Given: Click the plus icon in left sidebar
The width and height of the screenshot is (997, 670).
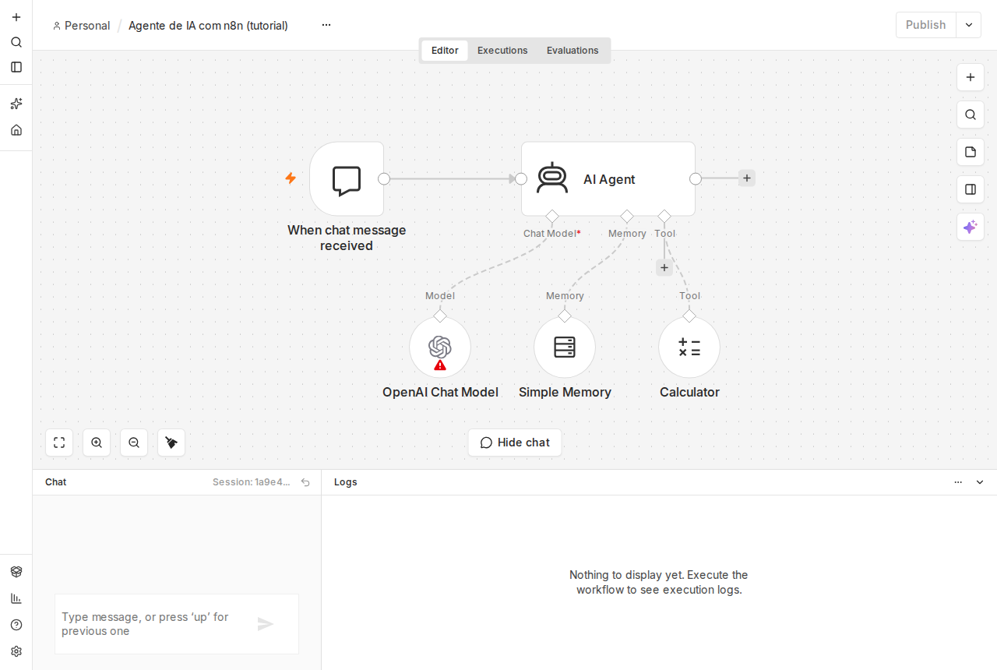Looking at the screenshot, I should (16, 17).
